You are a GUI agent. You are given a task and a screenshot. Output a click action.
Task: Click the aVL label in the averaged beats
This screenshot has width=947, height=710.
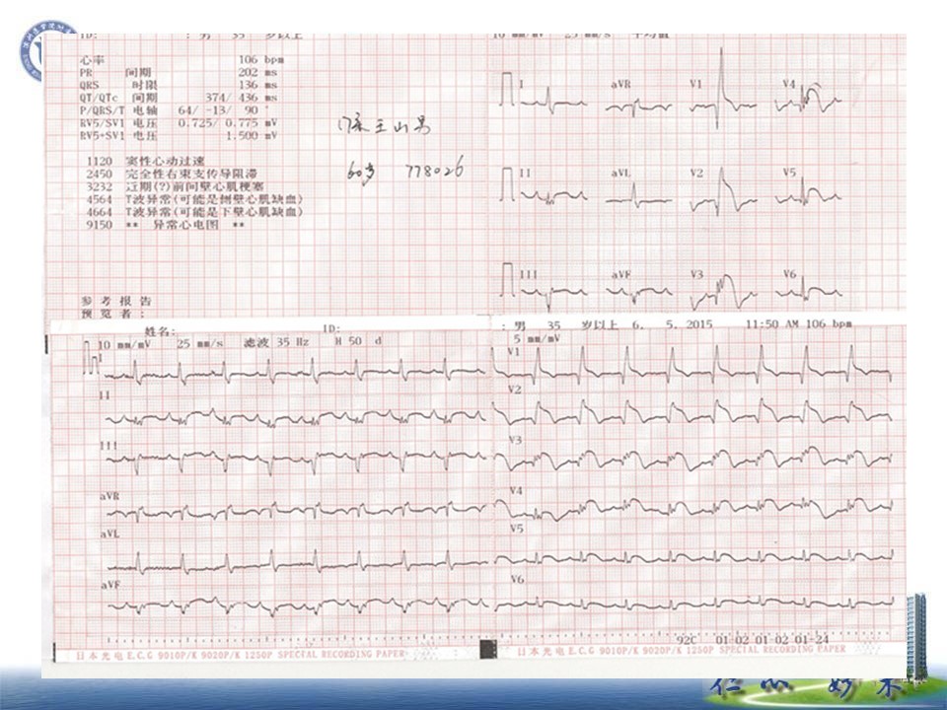click(x=620, y=174)
